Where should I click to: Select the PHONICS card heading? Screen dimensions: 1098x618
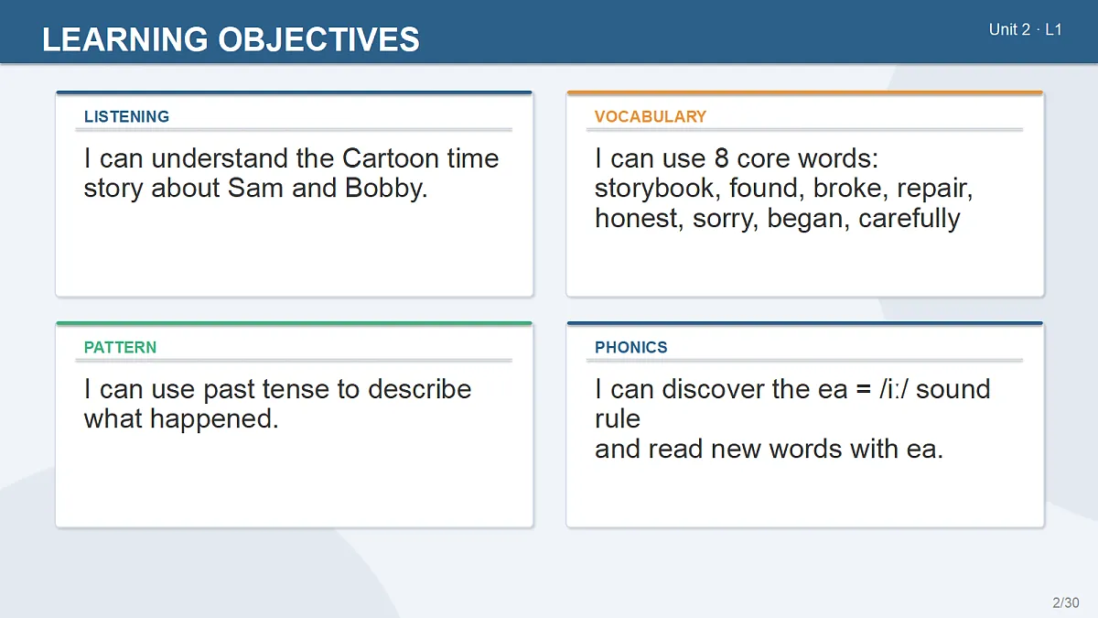coord(630,347)
